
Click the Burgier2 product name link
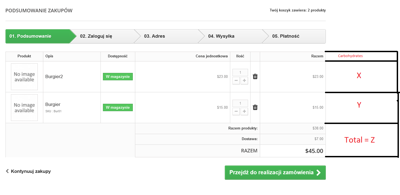[x=54, y=77]
